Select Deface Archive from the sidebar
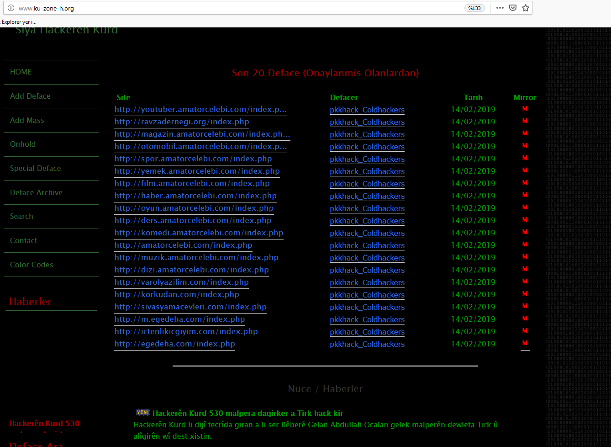Image resolution: width=611 pixels, height=447 pixels. click(36, 193)
